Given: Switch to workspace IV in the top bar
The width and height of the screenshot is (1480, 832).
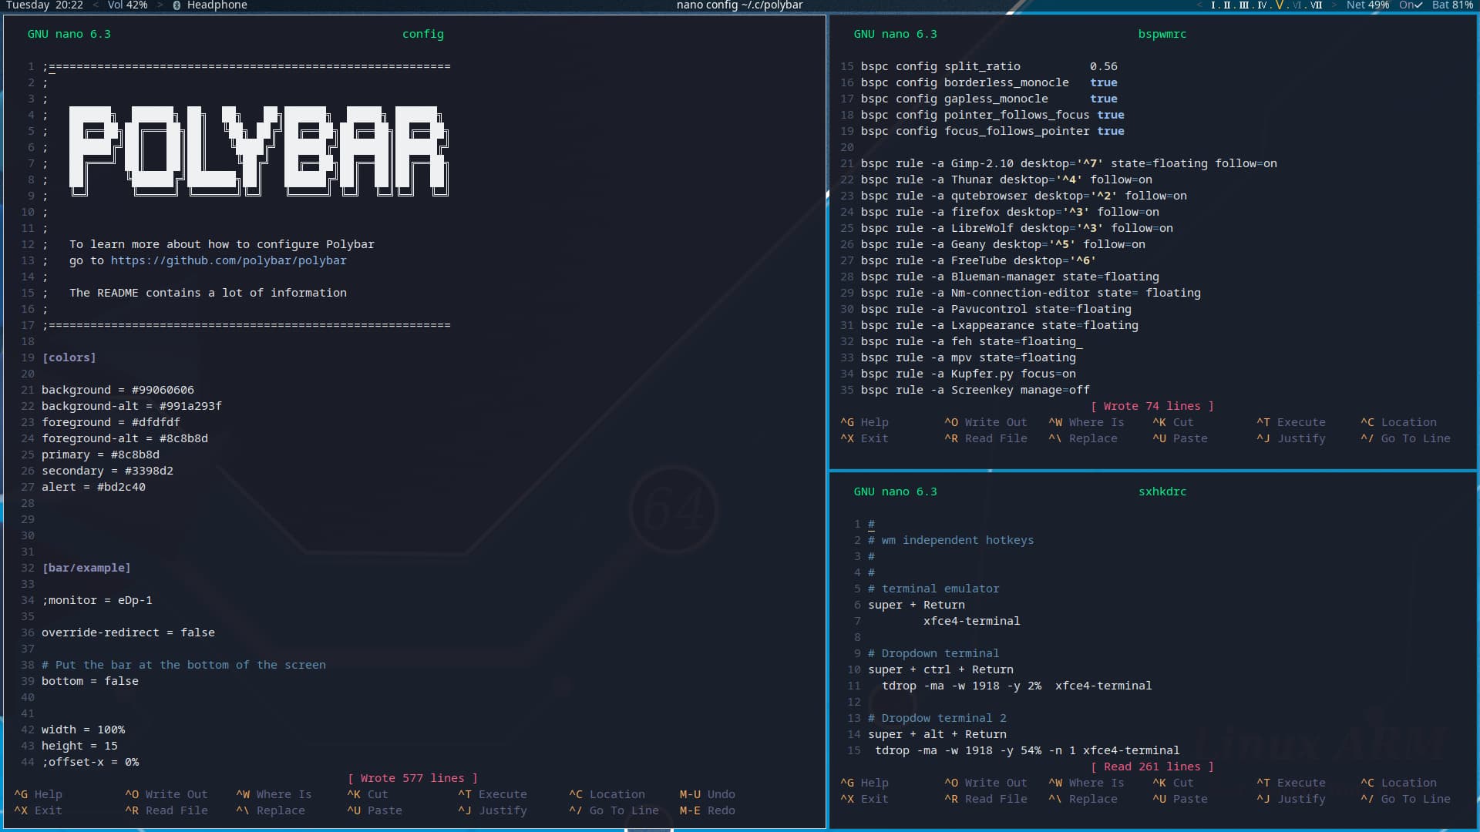Looking at the screenshot, I should [x=1262, y=5].
